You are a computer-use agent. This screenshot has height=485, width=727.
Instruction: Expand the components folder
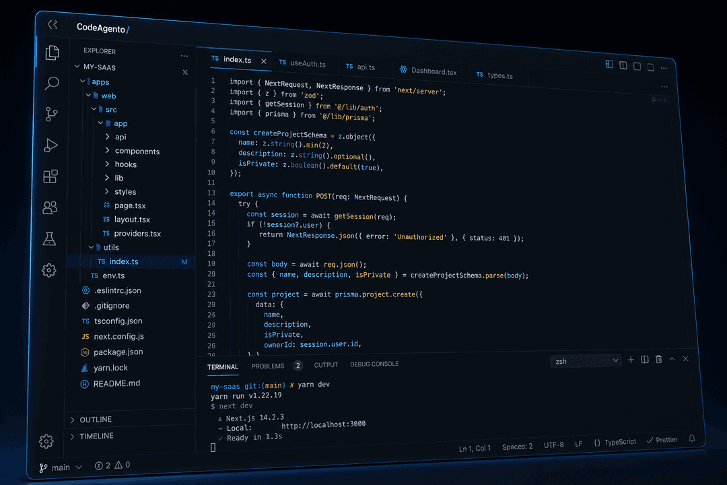108,150
